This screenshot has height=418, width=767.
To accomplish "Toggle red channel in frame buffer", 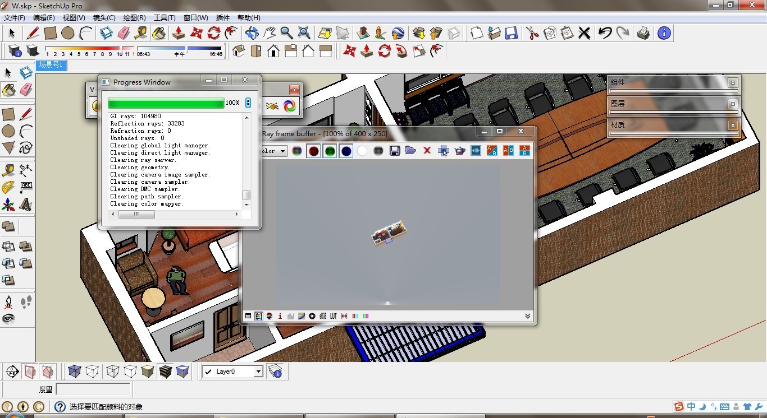I will tap(313, 151).
